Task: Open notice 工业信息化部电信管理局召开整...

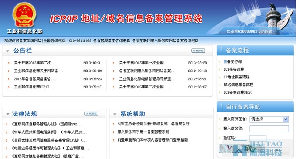Action: [x=147, y=79]
